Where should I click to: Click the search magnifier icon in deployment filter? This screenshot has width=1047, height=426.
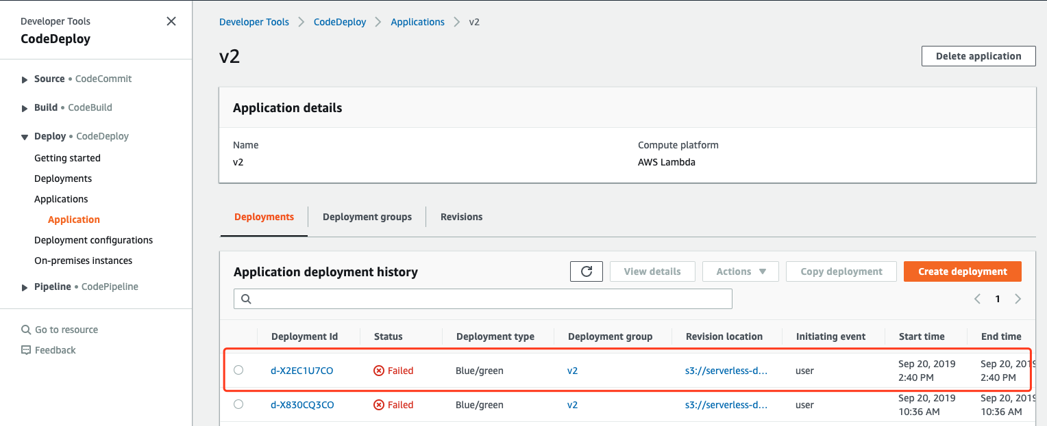(246, 299)
